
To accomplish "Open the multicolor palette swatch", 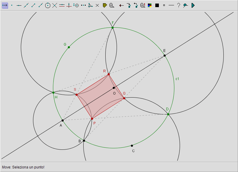I will [x=150, y=5].
